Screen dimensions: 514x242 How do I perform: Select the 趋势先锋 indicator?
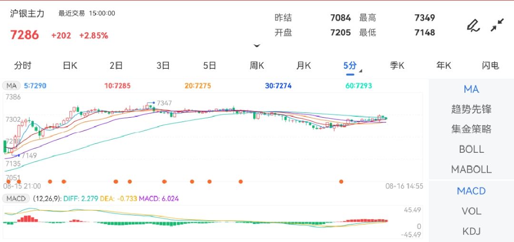(x=471, y=109)
